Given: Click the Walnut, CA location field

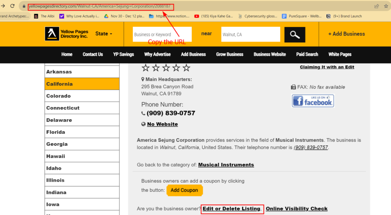Looking at the screenshot, I should [x=250, y=34].
